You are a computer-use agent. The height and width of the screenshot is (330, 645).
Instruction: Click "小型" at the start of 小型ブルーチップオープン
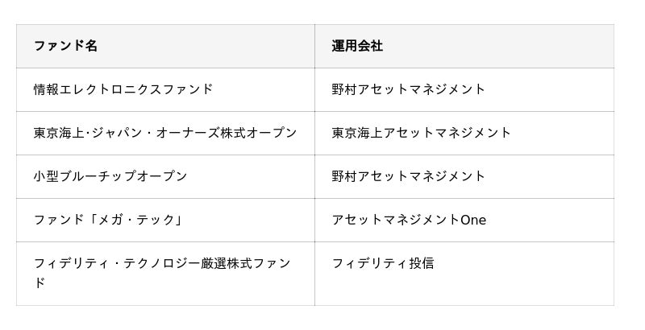tap(46, 176)
